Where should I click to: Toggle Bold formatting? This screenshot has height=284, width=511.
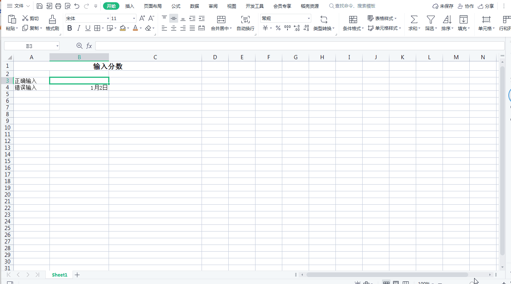(x=70, y=28)
